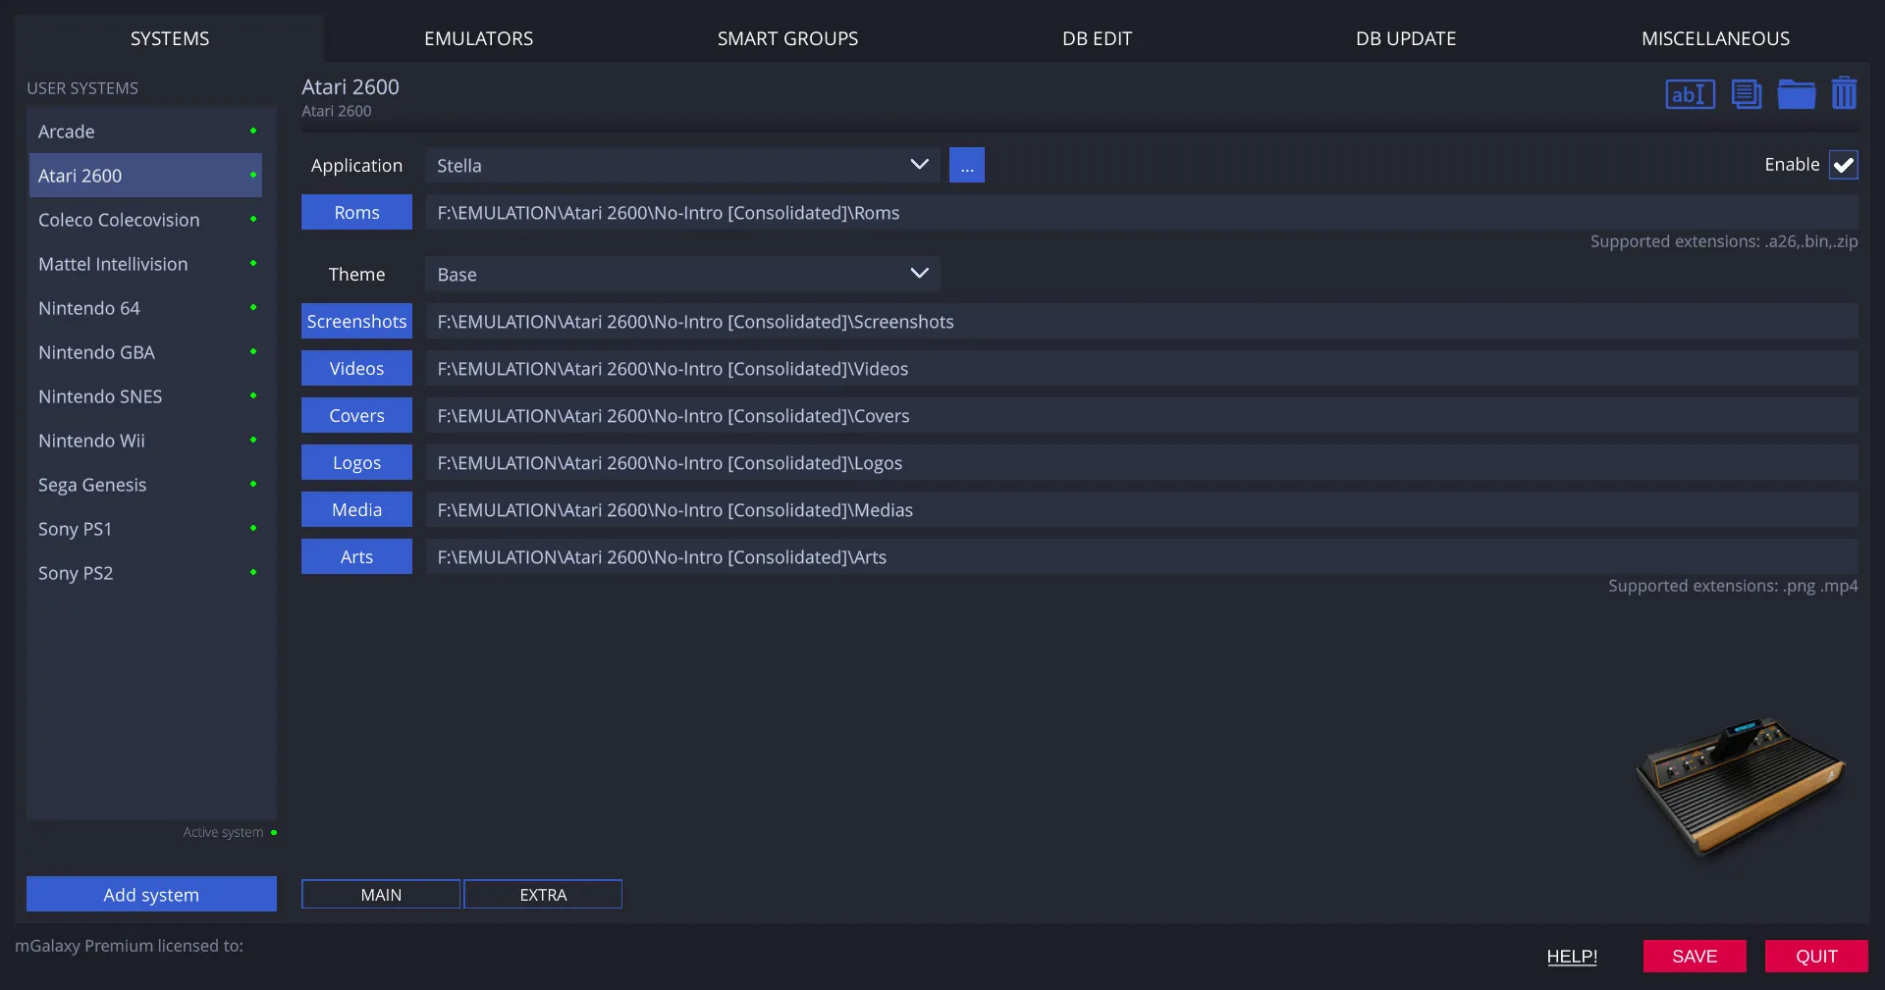The image size is (1885, 990).
Task: Browse for application with ellipsis button
Action: [966, 165]
